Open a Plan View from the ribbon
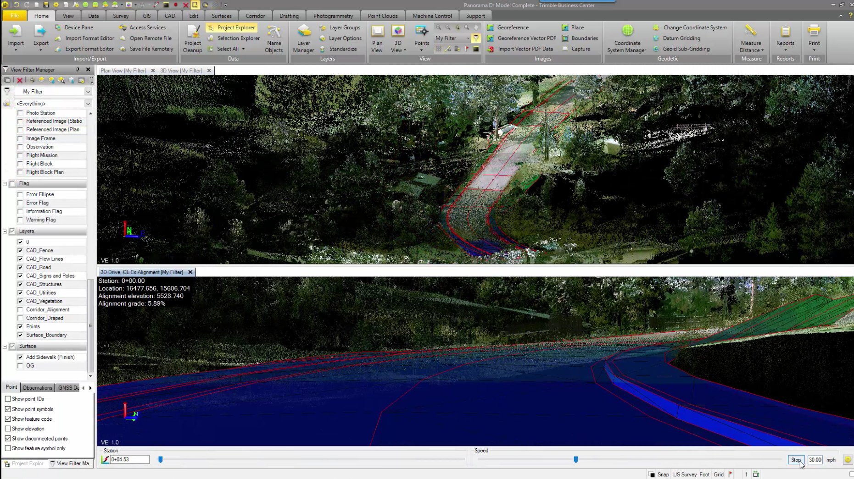Screen dimensions: 854x479 coord(377,39)
